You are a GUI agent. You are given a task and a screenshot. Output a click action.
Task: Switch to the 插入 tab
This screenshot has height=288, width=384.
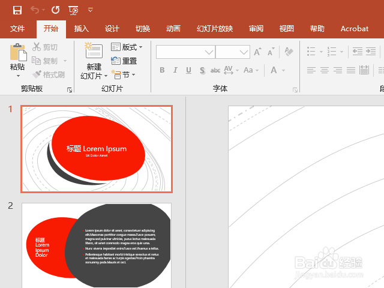click(82, 29)
